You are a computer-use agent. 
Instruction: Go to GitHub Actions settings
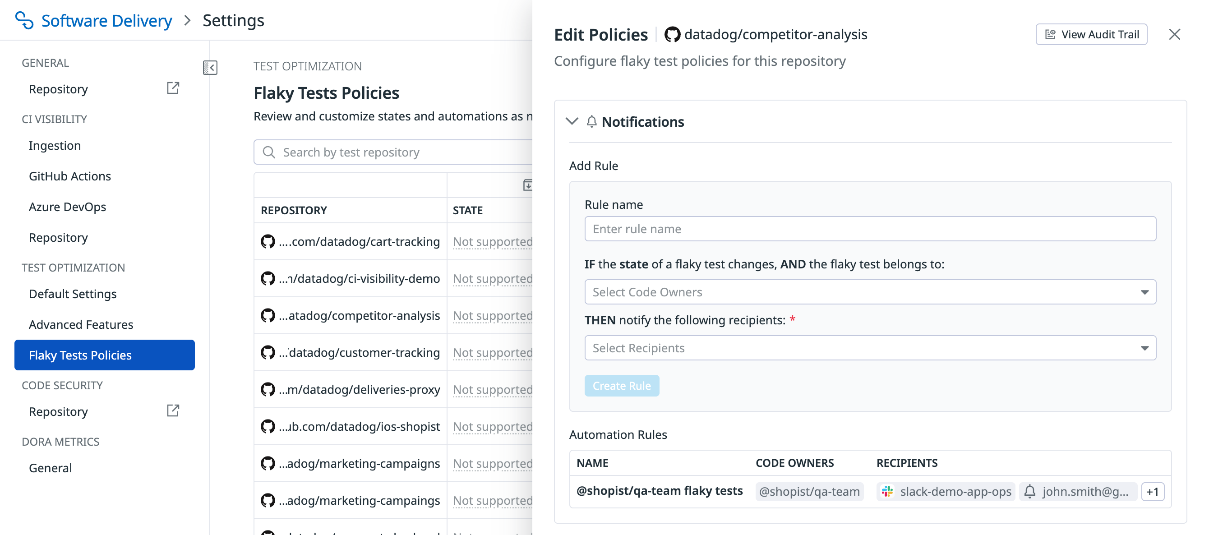point(70,176)
